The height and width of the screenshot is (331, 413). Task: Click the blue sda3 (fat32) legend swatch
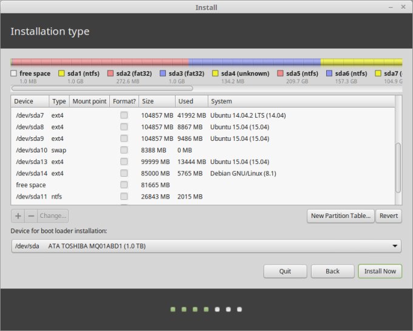pos(163,73)
